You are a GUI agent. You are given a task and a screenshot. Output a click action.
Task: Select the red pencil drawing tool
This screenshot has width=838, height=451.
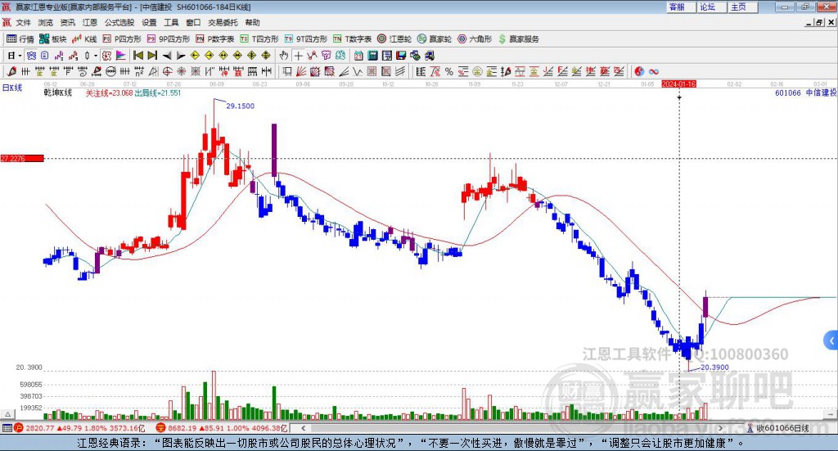point(11,71)
